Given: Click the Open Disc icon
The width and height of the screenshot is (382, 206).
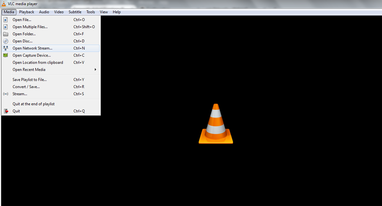Looking at the screenshot, I should pyautogui.click(x=6, y=41).
